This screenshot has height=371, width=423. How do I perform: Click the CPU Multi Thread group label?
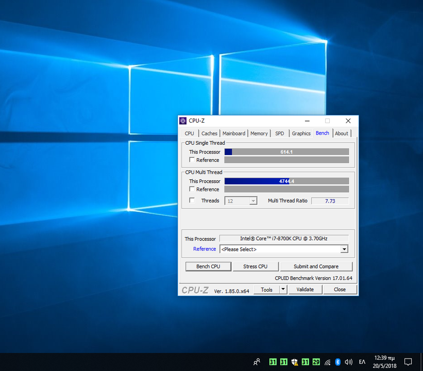pyautogui.click(x=204, y=172)
